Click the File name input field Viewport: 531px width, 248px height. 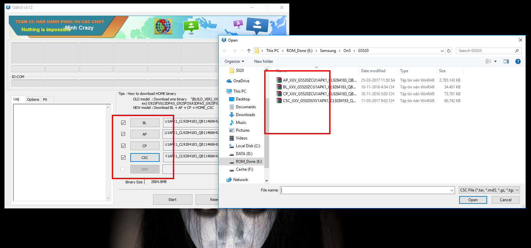tap(365, 190)
